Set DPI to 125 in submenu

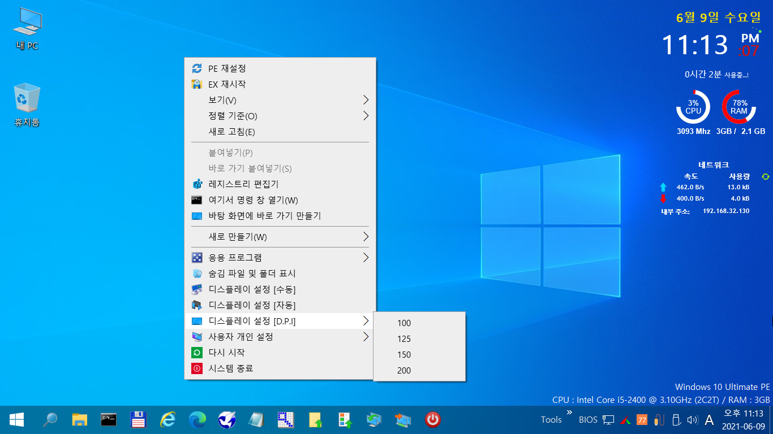pos(419,339)
